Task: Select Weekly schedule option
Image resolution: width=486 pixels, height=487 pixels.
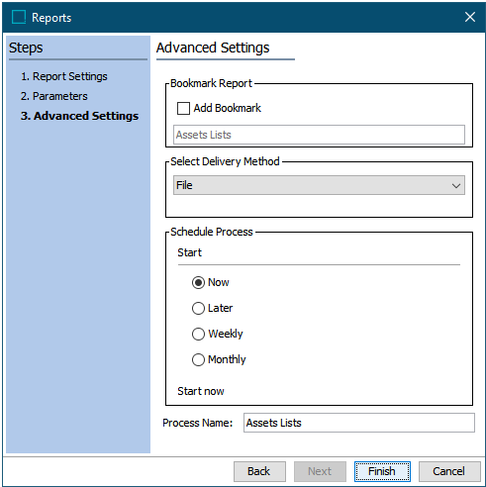Action: coord(198,334)
